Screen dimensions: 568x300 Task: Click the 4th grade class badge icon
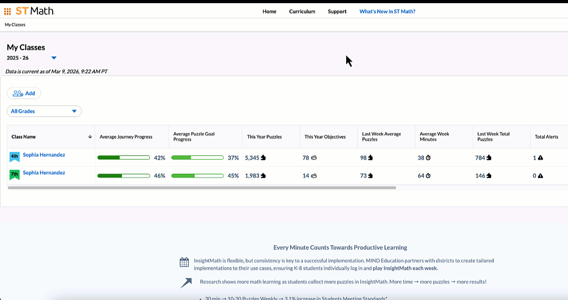[x=14, y=157]
